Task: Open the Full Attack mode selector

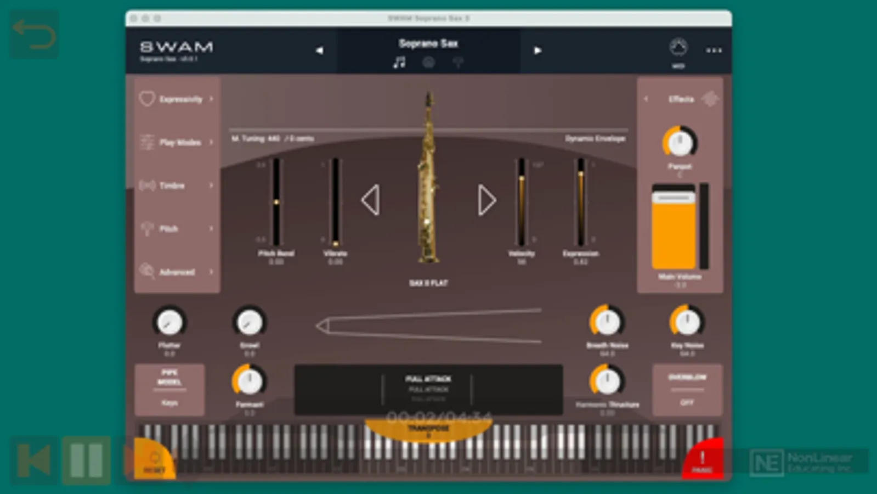Action: [x=428, y=389]
